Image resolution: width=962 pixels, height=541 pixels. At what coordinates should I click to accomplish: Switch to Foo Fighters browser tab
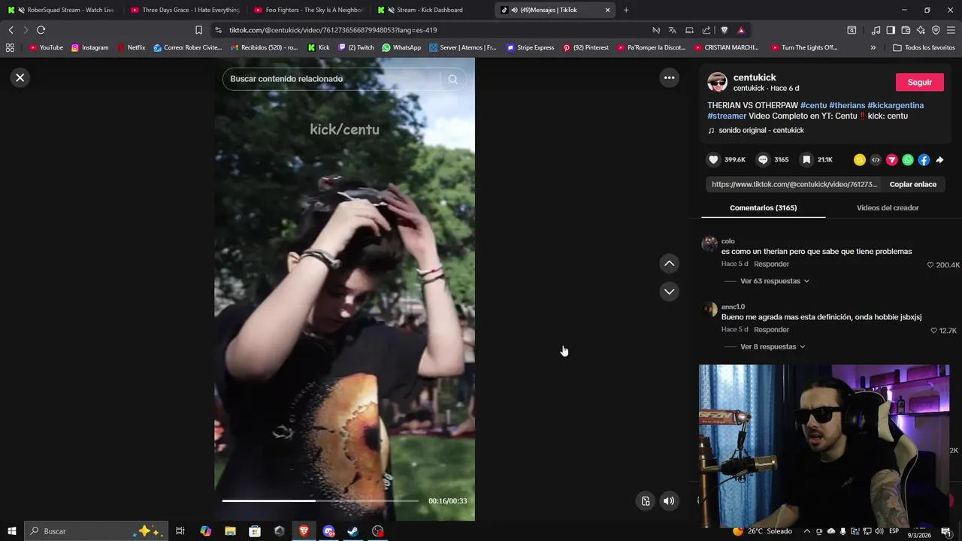[x=310, y=10]
